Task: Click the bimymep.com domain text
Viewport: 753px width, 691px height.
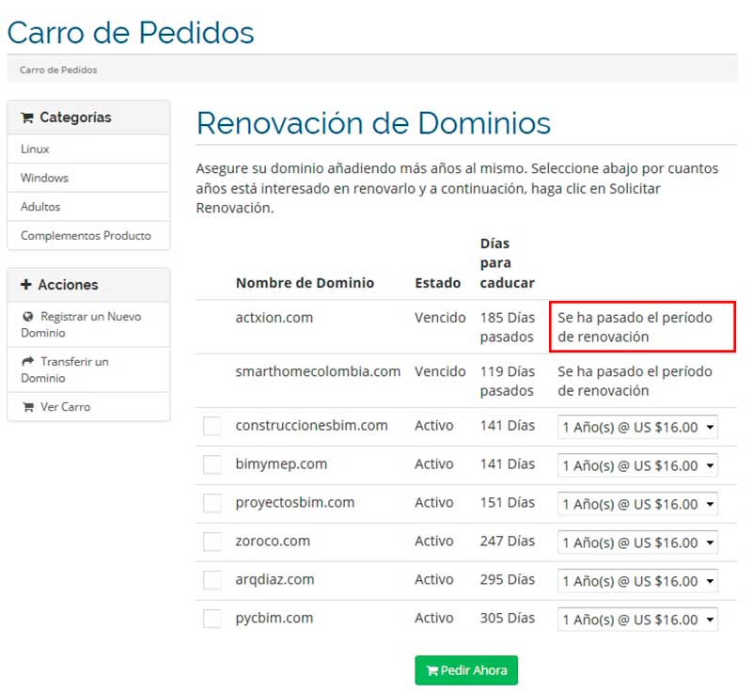Action: [281, 463]
